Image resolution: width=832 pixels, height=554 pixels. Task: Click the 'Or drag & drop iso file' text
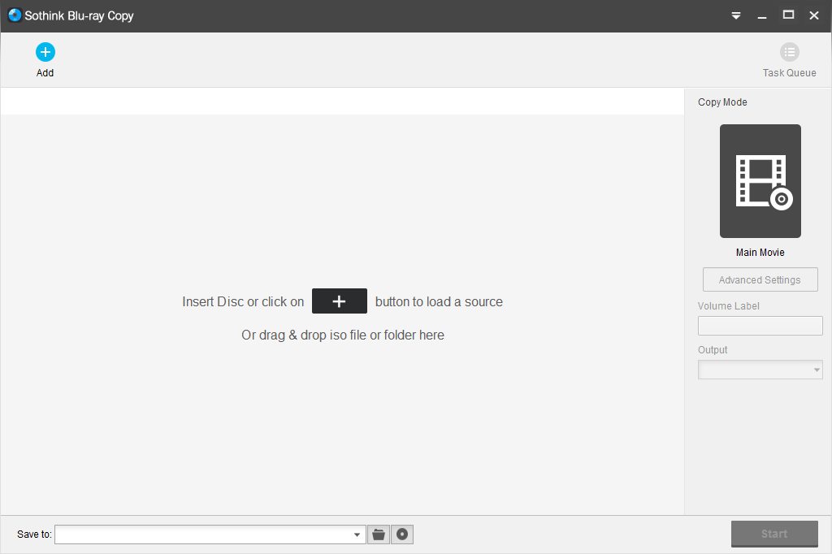point(342,335)
